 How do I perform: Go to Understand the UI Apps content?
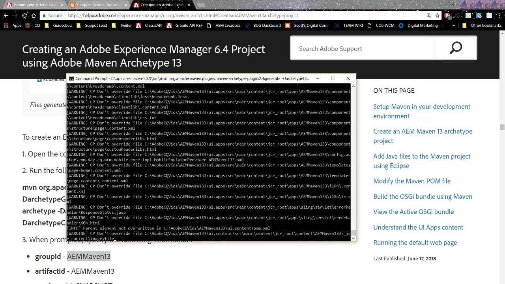[418, 227]
